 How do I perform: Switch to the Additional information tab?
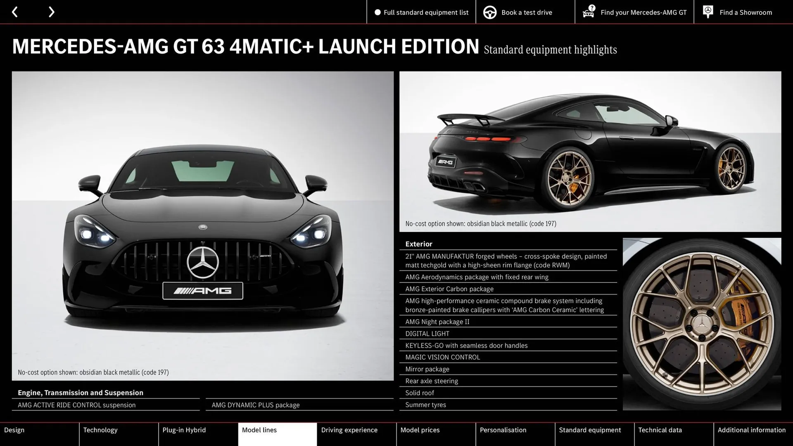pos(753,434)
